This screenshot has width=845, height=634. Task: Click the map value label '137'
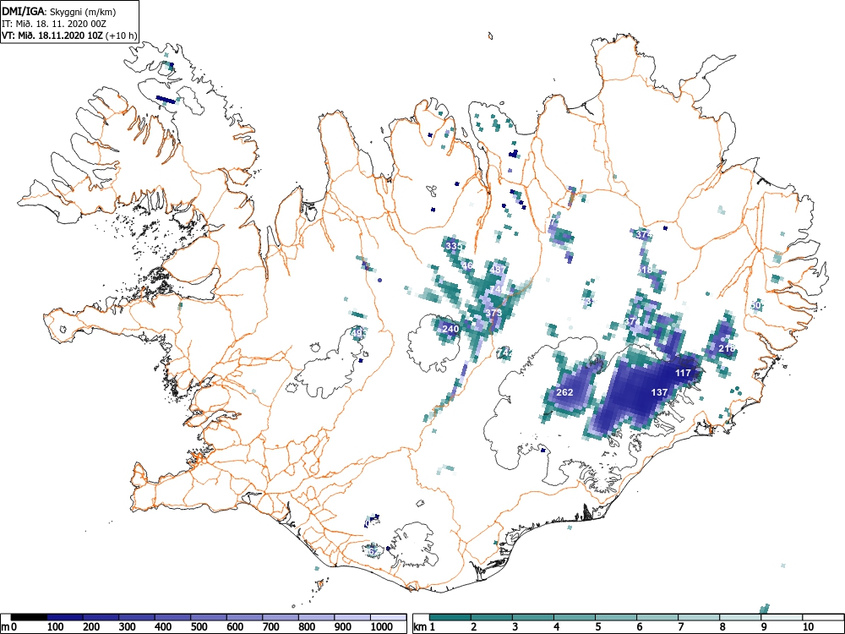coord(660,392)
